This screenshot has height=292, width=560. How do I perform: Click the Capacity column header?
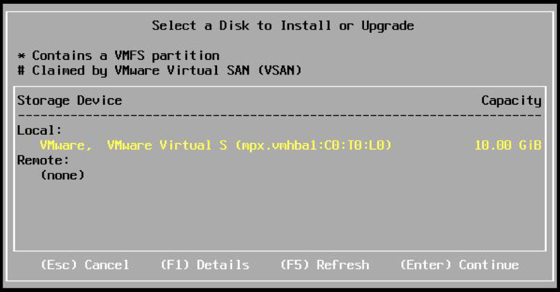pyautogui.click(x=511, y=100)
